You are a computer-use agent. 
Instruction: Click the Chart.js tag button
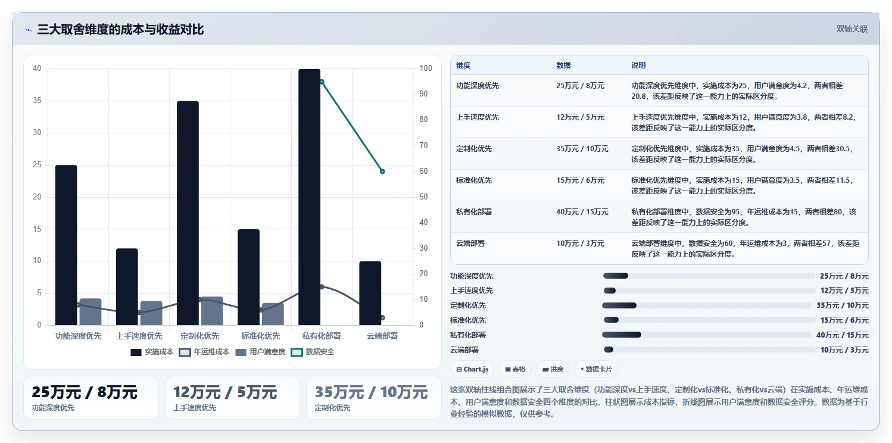click(472, 369)
